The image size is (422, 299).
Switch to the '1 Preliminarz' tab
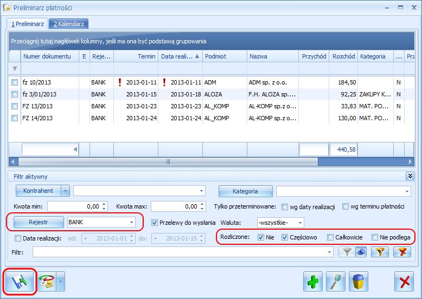[x=28, y=24]
